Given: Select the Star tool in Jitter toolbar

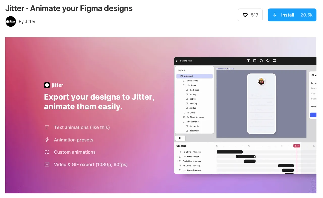Looking at the screenshot, I should pos(268,61).
